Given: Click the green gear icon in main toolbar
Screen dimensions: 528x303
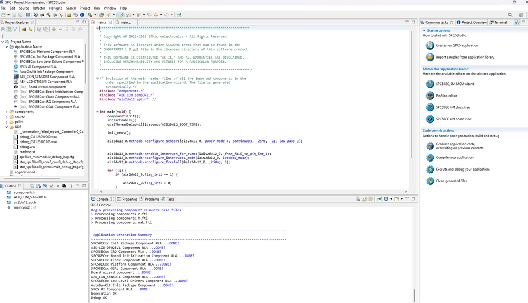Looking at the screenshot, I should 55,15.
